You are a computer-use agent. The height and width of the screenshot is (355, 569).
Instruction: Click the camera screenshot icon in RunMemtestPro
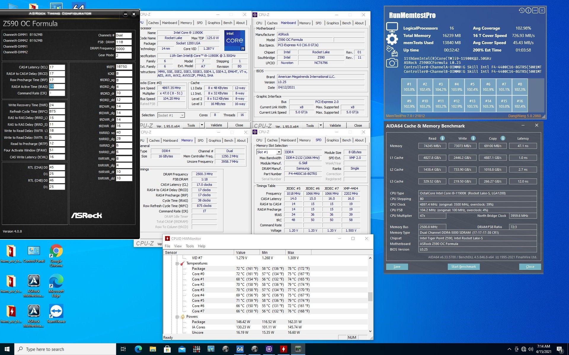pos(392,63)
